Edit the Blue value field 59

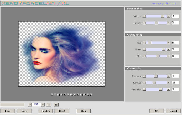tap(175, 56)
